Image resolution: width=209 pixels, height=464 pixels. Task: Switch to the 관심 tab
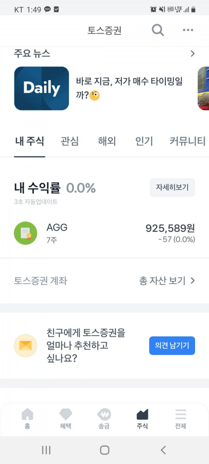pos(70,141)
